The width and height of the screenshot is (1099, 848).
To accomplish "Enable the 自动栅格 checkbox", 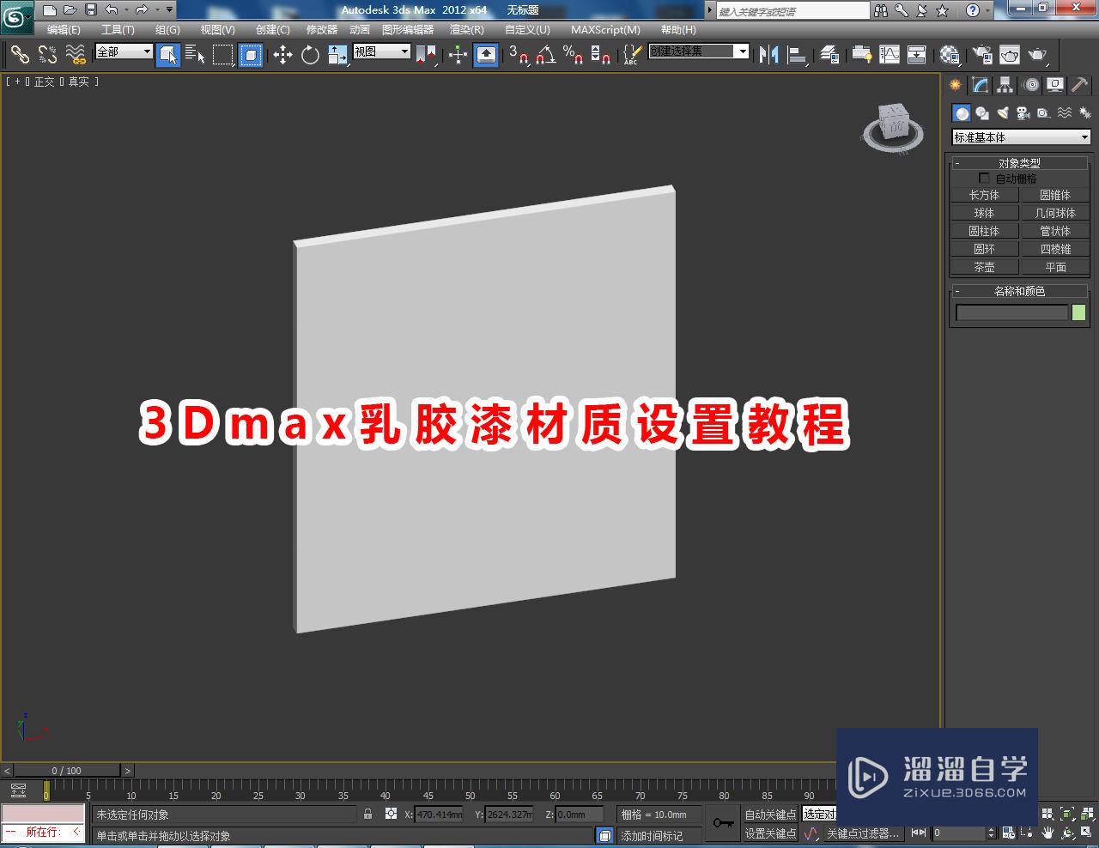I will click(984, 179).
